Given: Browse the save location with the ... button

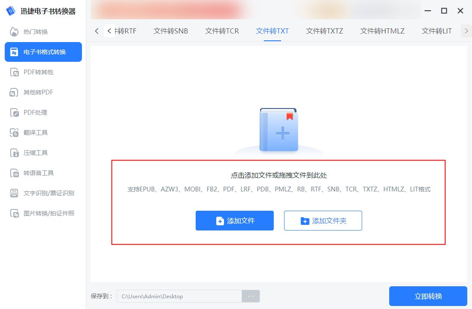Looking at the screenshot, I should tap(251, 296).
